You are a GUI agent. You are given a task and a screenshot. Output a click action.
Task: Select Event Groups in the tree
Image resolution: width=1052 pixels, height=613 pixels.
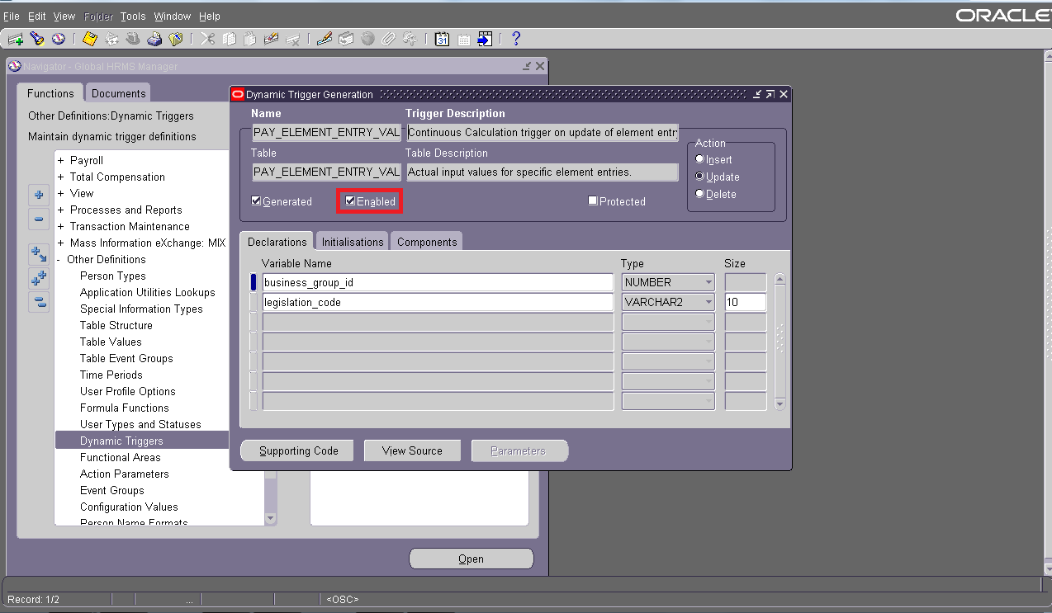pos(112,490)
